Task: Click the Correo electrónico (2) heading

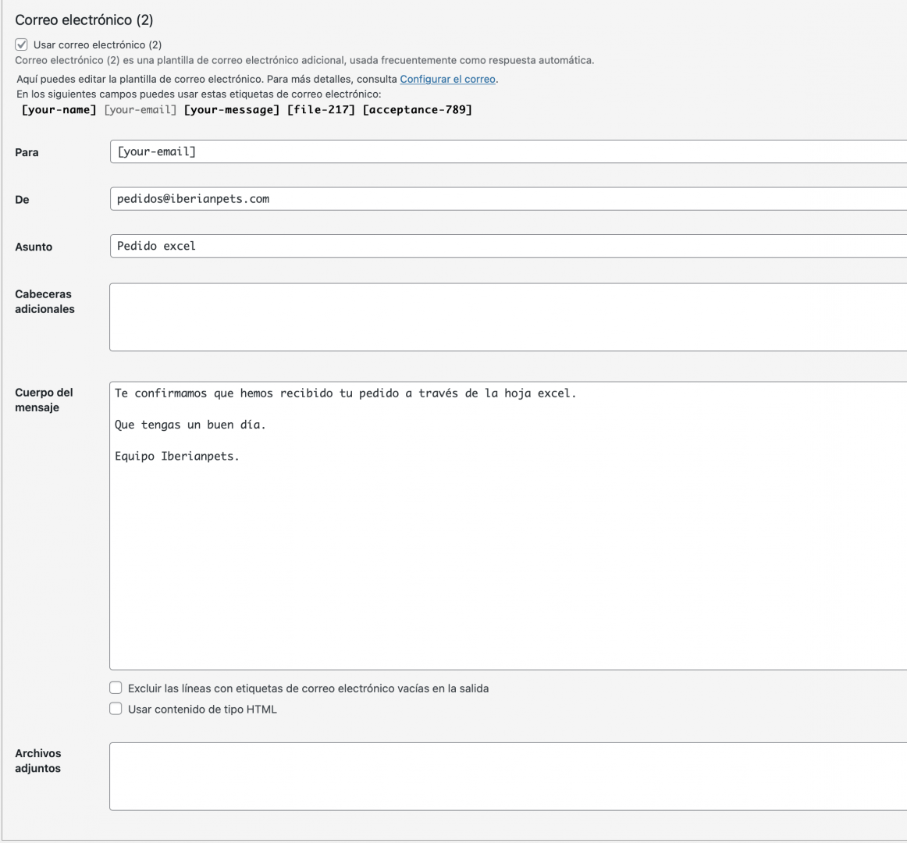Action: (x=84, y=20)
